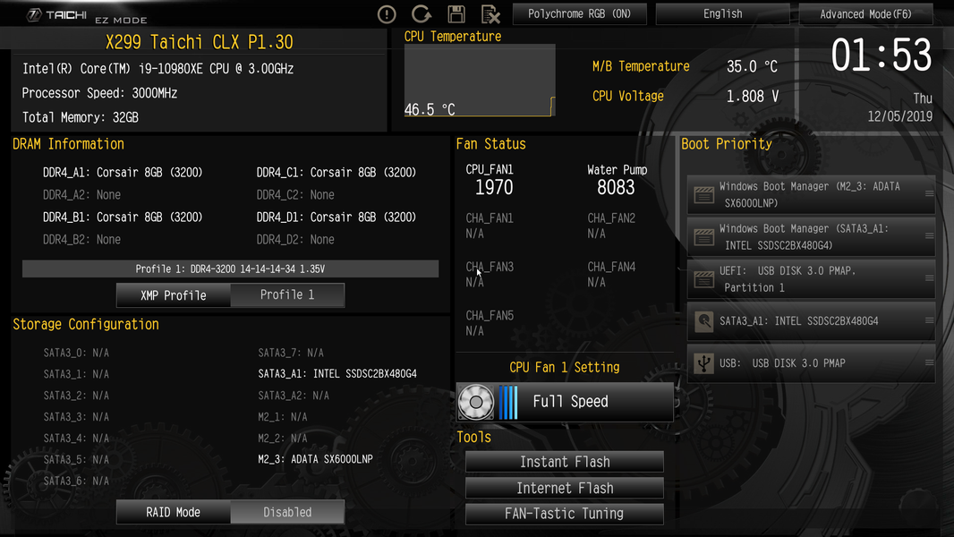Toggle Polychrome RGB (ON) button
The image size is (954, 537).
click(x=579, y=14)
